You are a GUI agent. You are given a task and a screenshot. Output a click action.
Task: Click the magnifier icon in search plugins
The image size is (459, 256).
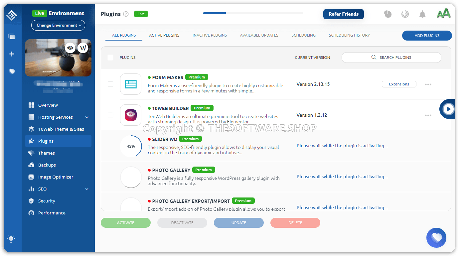(x=374, y=57)
